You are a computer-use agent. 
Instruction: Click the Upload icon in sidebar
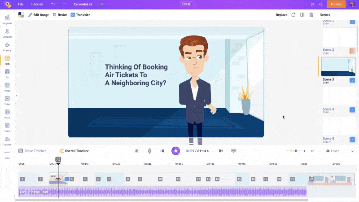pos(7,140)
